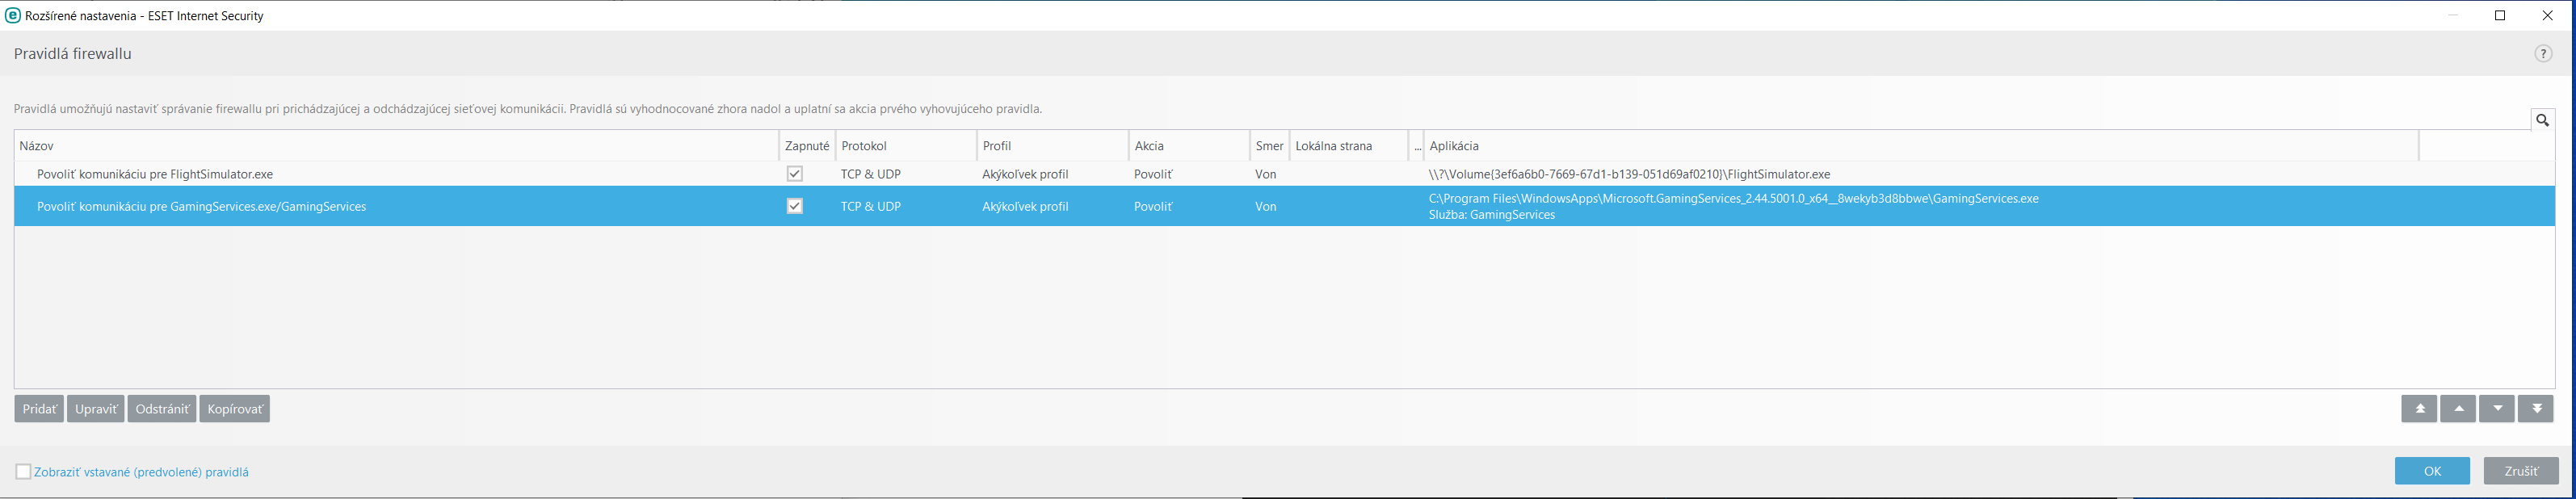2576x499 pixels.
Task: Click the Pridať button
Action: pos(39,409)
